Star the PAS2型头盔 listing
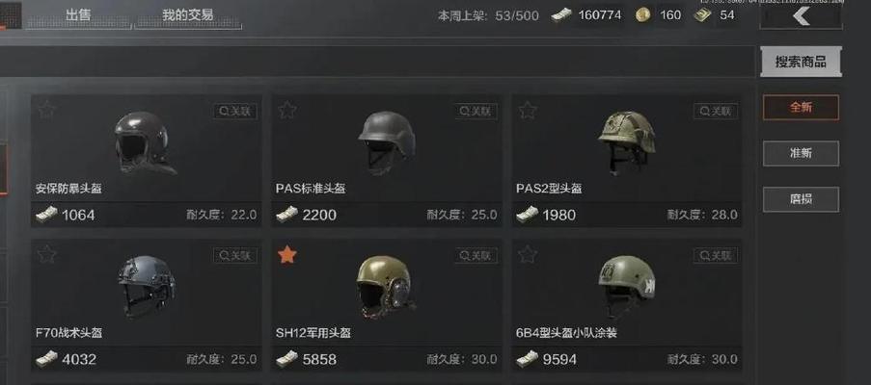Screen dimensions: 871x385 [528, 110]
